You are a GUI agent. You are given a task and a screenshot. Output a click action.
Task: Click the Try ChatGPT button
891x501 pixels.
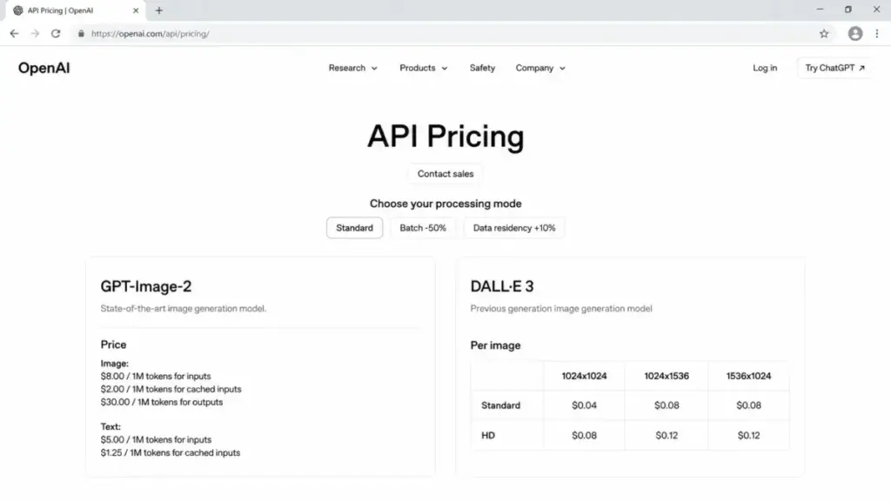point(834,68)
